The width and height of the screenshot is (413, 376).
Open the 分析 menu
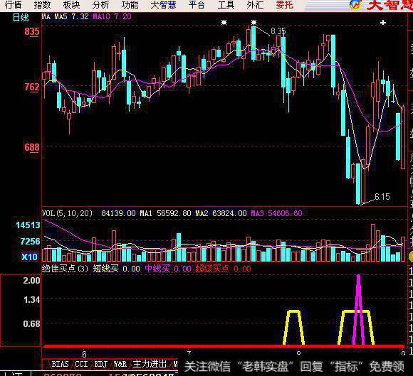tap(100, 5)
